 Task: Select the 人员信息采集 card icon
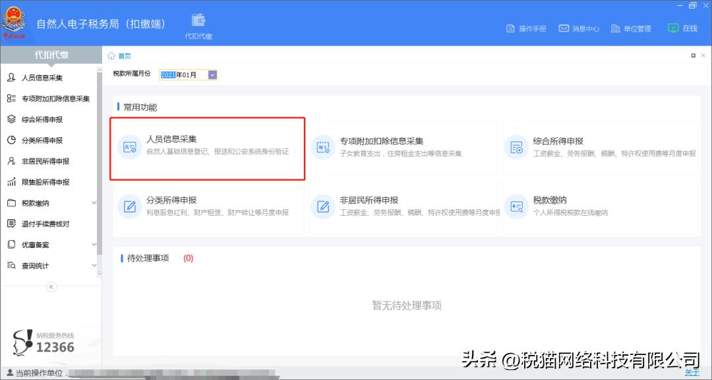pyautogui.click(x=129, y=147)
